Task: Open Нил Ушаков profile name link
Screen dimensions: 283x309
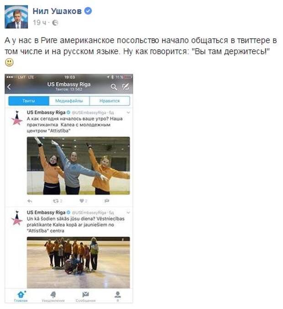Action: (x=57, y=11)
